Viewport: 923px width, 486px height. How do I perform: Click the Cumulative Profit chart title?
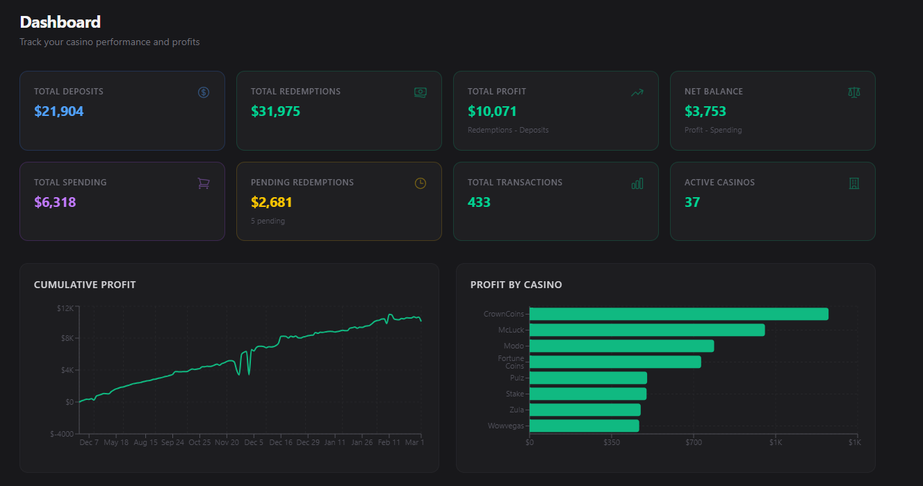85,285
